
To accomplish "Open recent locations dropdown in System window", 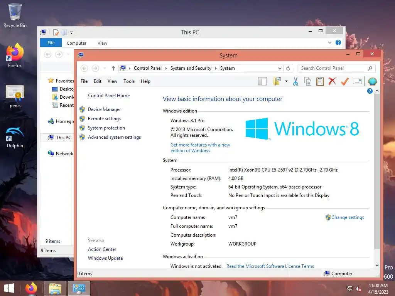I will (105, 68).
